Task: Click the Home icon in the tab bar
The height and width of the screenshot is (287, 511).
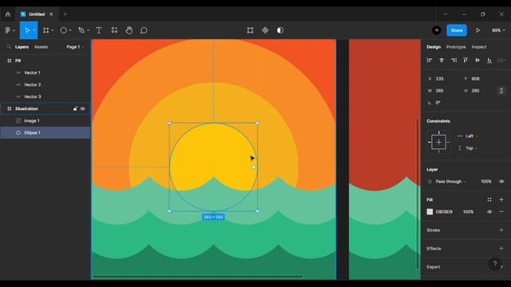Action: [x=8, y=14]
